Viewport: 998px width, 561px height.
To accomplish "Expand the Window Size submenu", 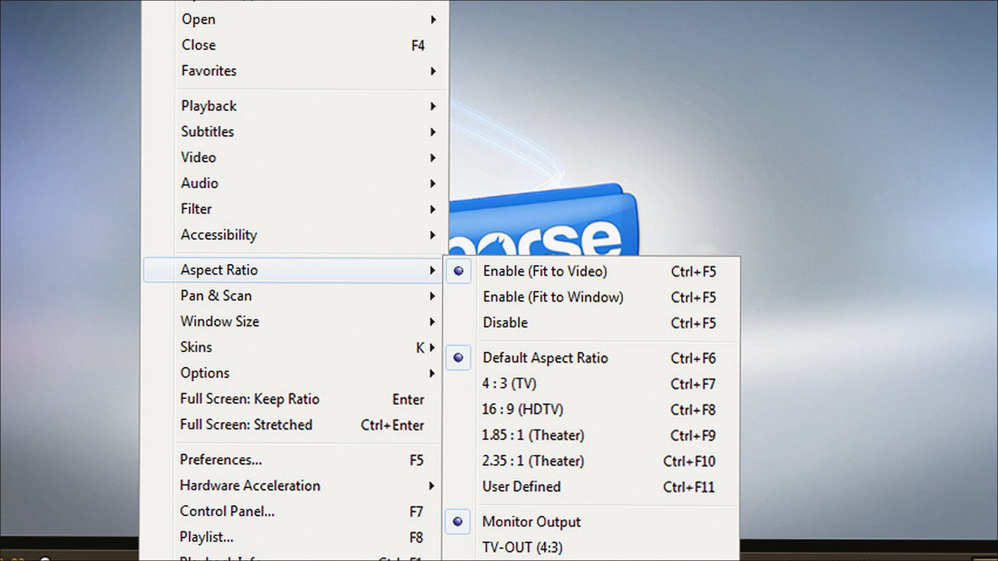I will click(293, 322).
